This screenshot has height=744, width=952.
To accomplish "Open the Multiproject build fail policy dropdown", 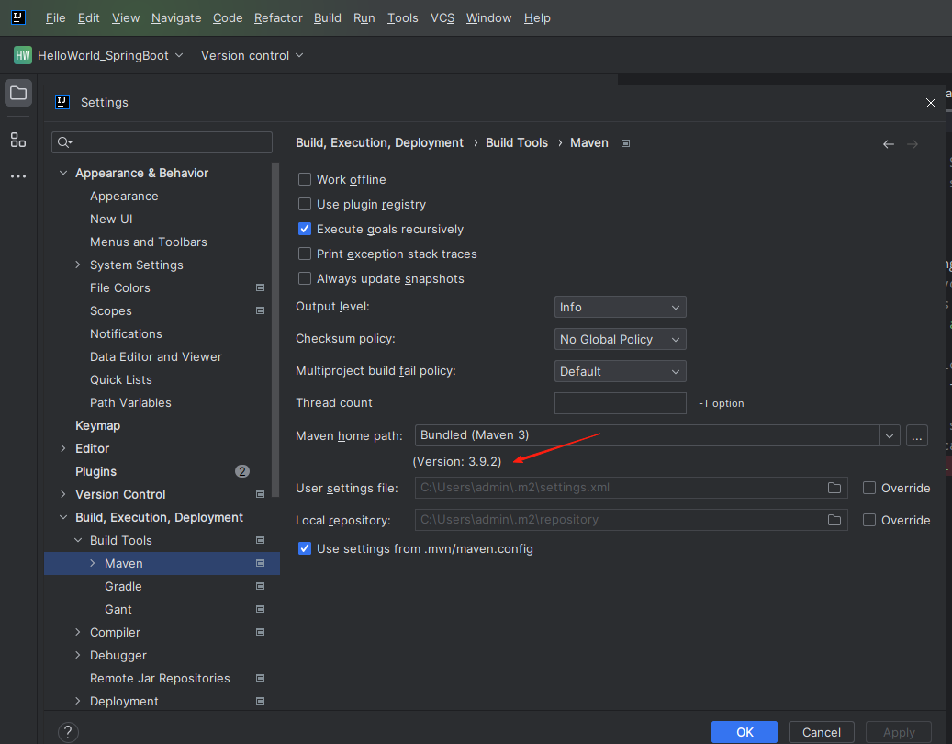I will point(620,371).
